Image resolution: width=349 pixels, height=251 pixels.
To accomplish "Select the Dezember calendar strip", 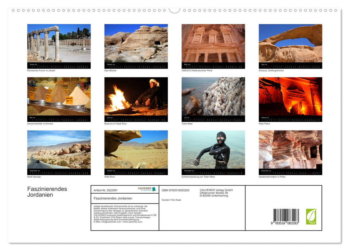I will coord(290,172).
